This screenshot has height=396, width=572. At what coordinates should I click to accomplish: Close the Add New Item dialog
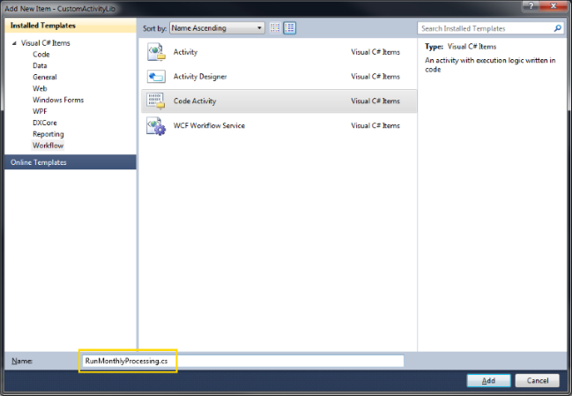click(x=553, y=6)
